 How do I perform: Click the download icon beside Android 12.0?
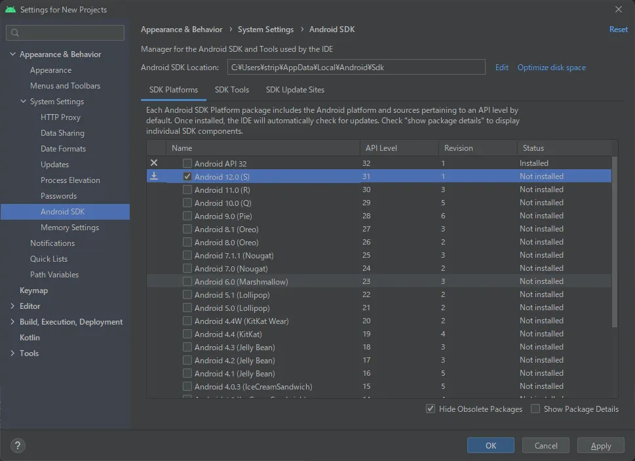pyautogui.click(x=154, y=176)
